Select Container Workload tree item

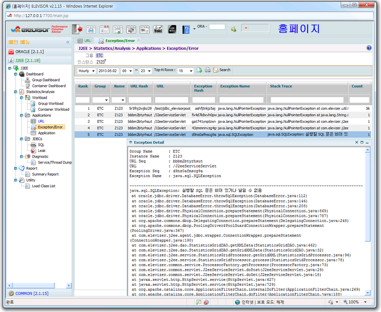53,109
